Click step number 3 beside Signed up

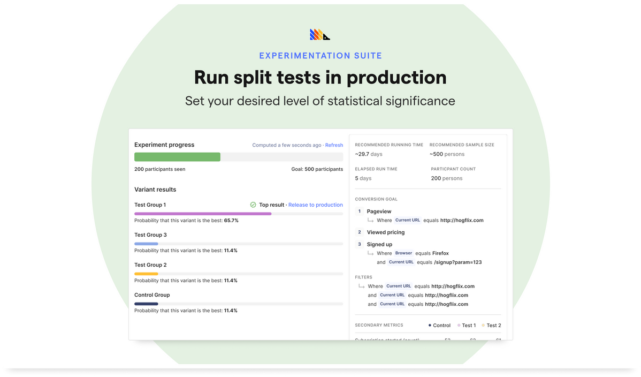point(359,244)
